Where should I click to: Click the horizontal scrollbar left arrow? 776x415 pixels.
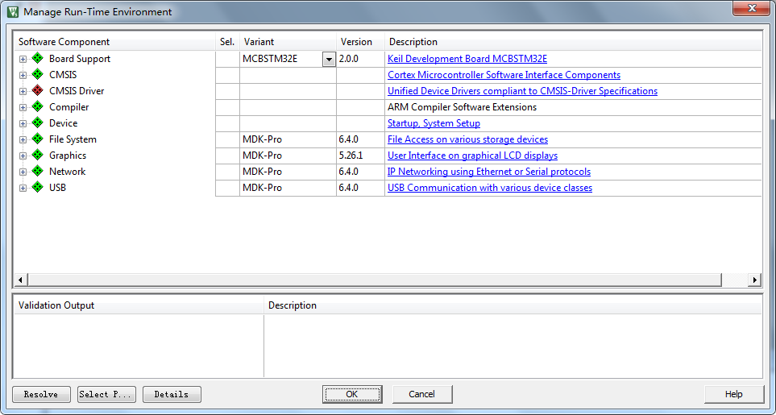pyautogui.click(x=20, y=280)
